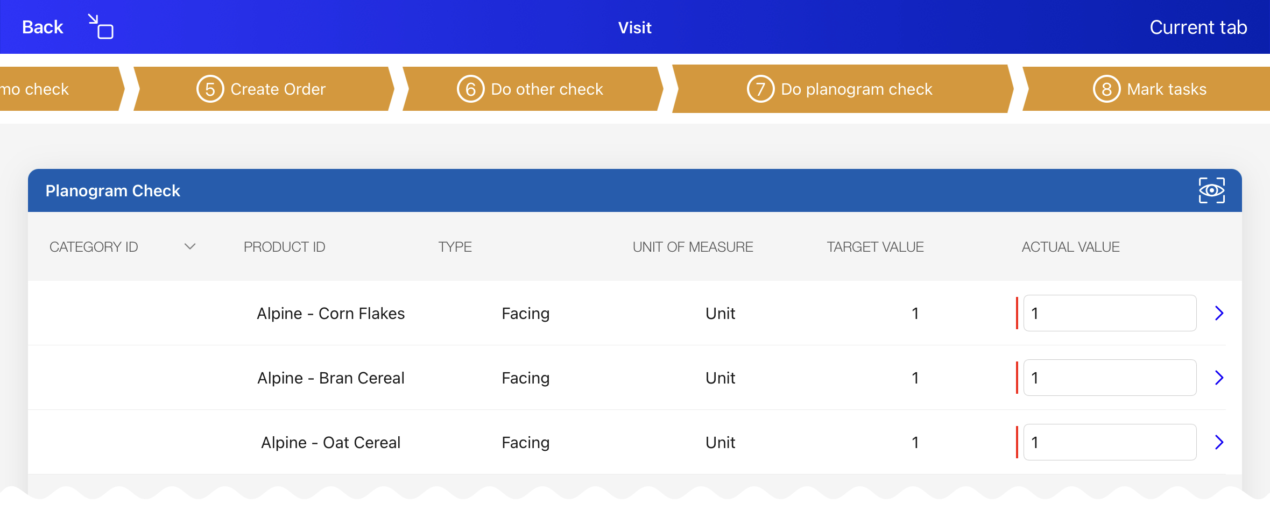Screen dimensions: 1270x525
Task: Click the Visit title in the header
Action: tap(634, 27)
